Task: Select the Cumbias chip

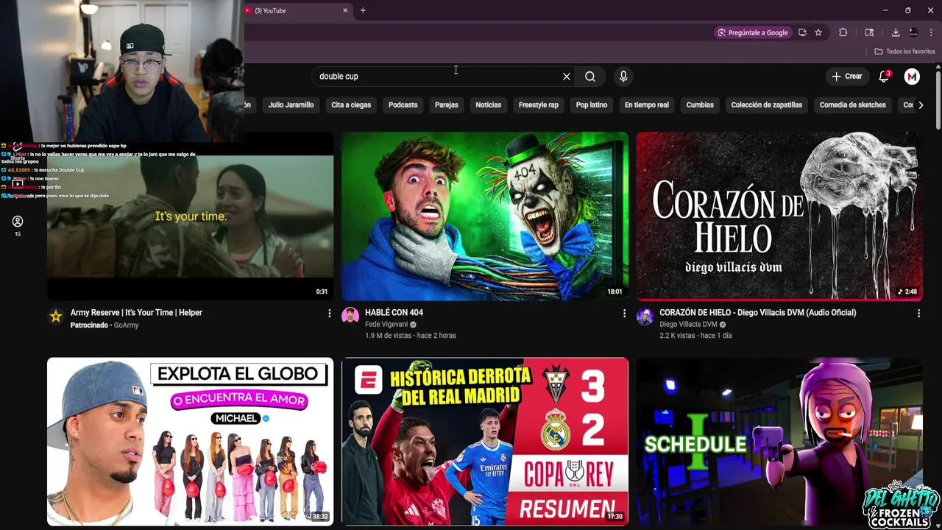Action: coord(700,105)
